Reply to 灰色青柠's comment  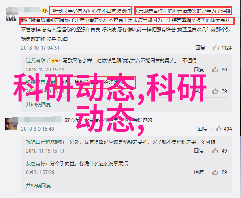pos(199,172)
